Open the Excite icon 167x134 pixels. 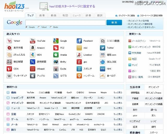point(56,69)
